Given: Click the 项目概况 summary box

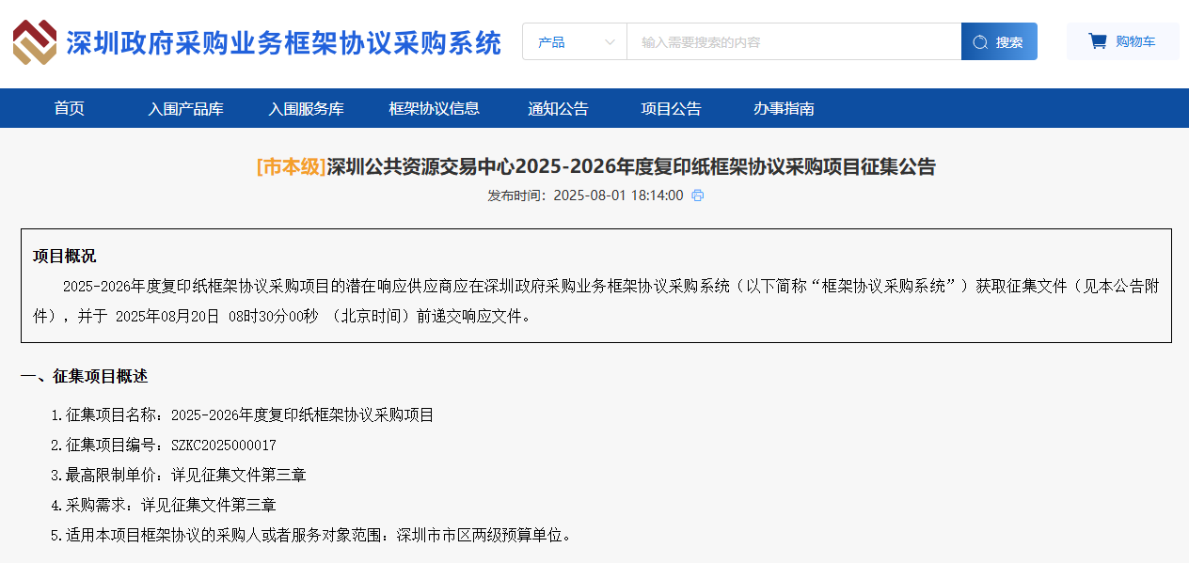Looking at the screenshot, I should (x=594, y=286).
